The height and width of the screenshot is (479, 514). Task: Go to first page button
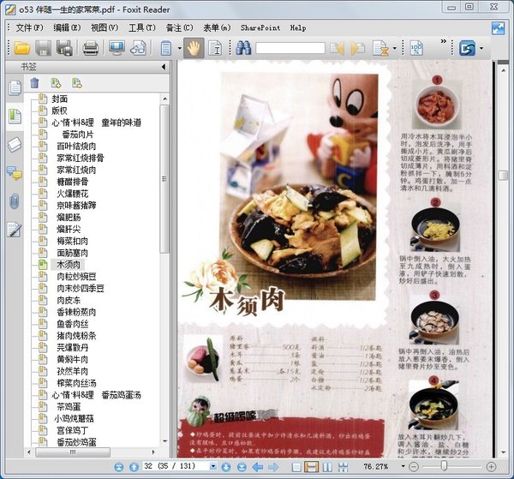pos(119,466)
